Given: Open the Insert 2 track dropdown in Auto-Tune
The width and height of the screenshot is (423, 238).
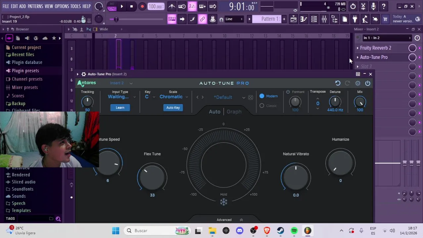Looking at the screenshot, I should [121, 83].
